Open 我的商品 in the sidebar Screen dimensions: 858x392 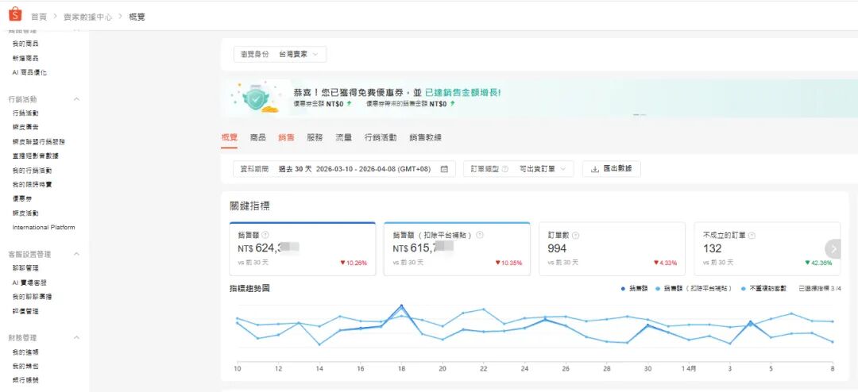[25, 44]
